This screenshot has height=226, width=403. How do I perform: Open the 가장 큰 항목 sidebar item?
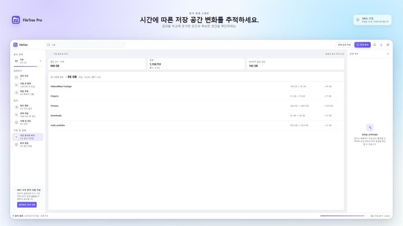(28, 85)
